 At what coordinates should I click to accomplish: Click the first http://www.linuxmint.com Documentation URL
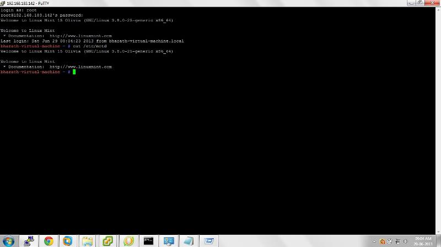[80, 36]
